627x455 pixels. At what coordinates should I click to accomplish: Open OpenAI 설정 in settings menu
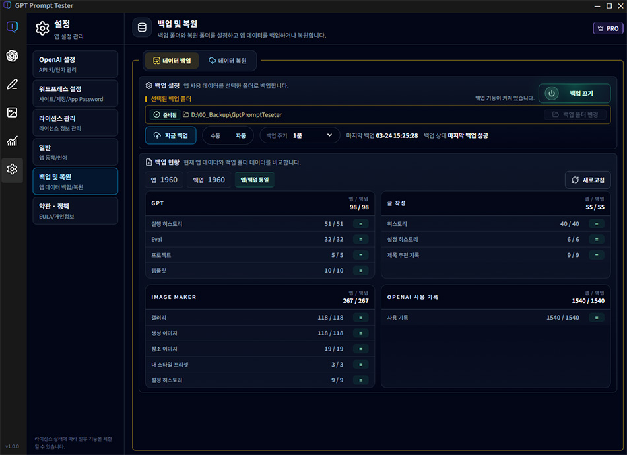tap(75, 64)
